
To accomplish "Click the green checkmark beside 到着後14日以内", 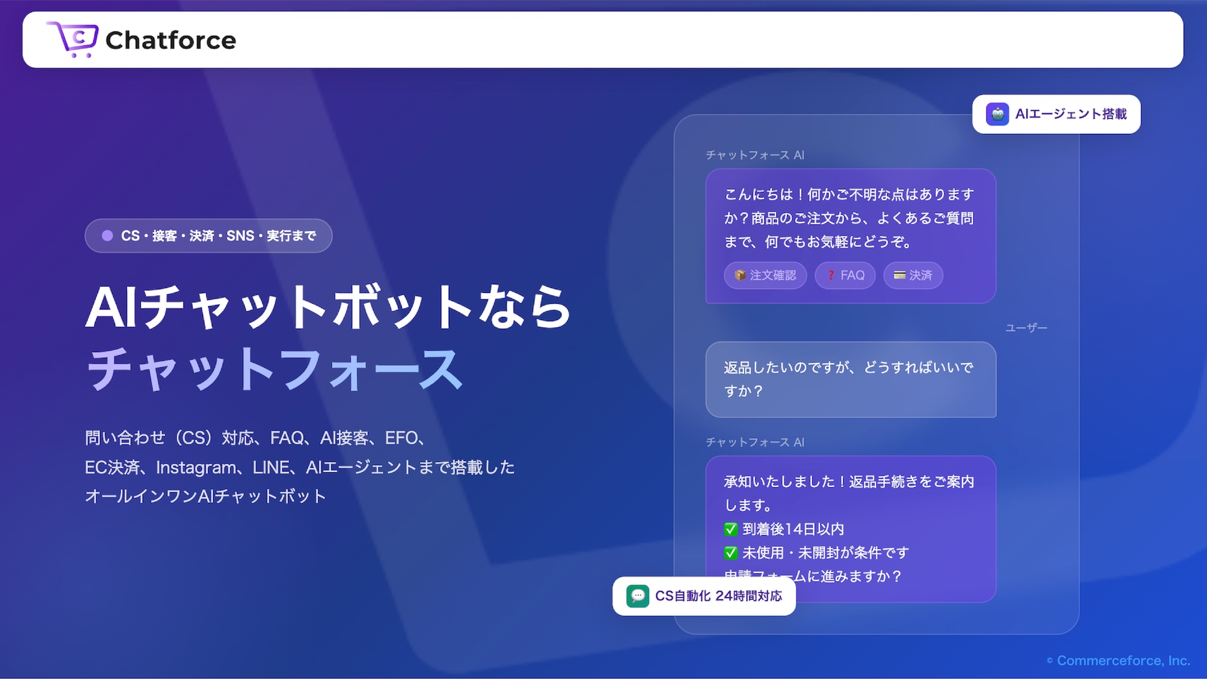I will click(730, 529).
